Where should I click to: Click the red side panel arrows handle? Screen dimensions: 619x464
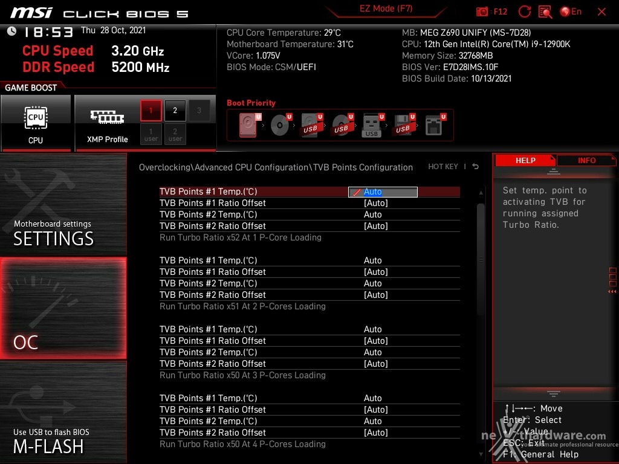pyautogui.click(x=612, y=280)
